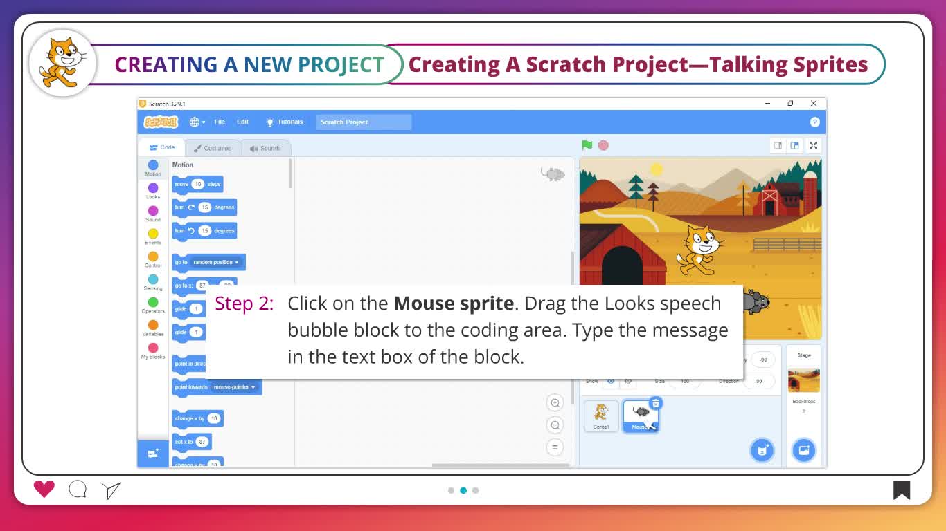The width and height of the screenshot is (946, 531).
Task: Switch to the Code tab
Action: click(162, 147)
